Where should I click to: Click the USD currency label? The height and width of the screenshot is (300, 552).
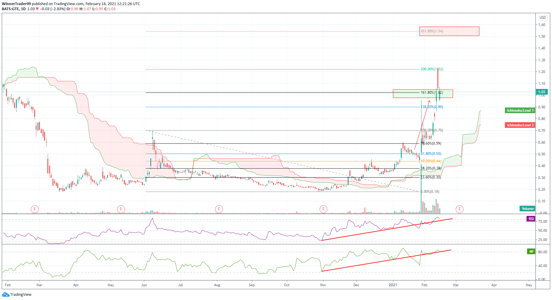point(543,18)
